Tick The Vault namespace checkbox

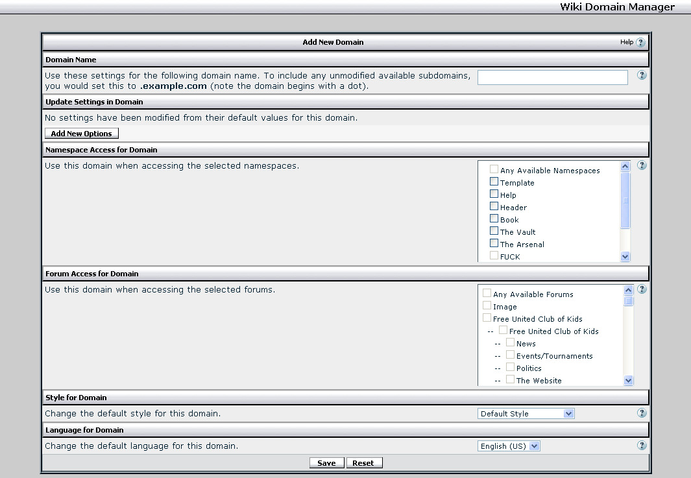tap(494, 232)
